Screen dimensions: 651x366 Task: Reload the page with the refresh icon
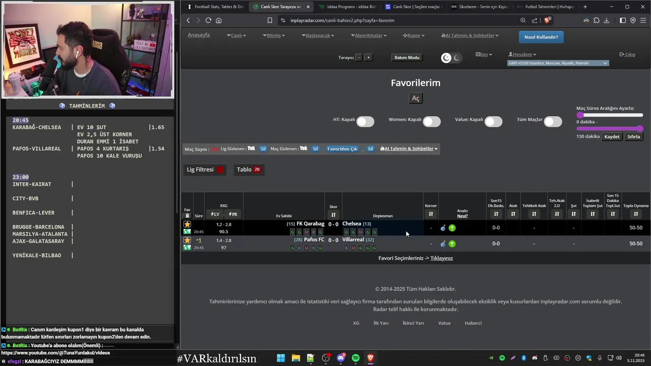click(x=208, y=20)
